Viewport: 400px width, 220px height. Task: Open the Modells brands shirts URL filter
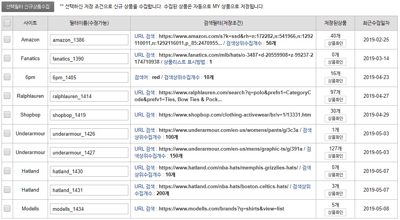[209, 209]
